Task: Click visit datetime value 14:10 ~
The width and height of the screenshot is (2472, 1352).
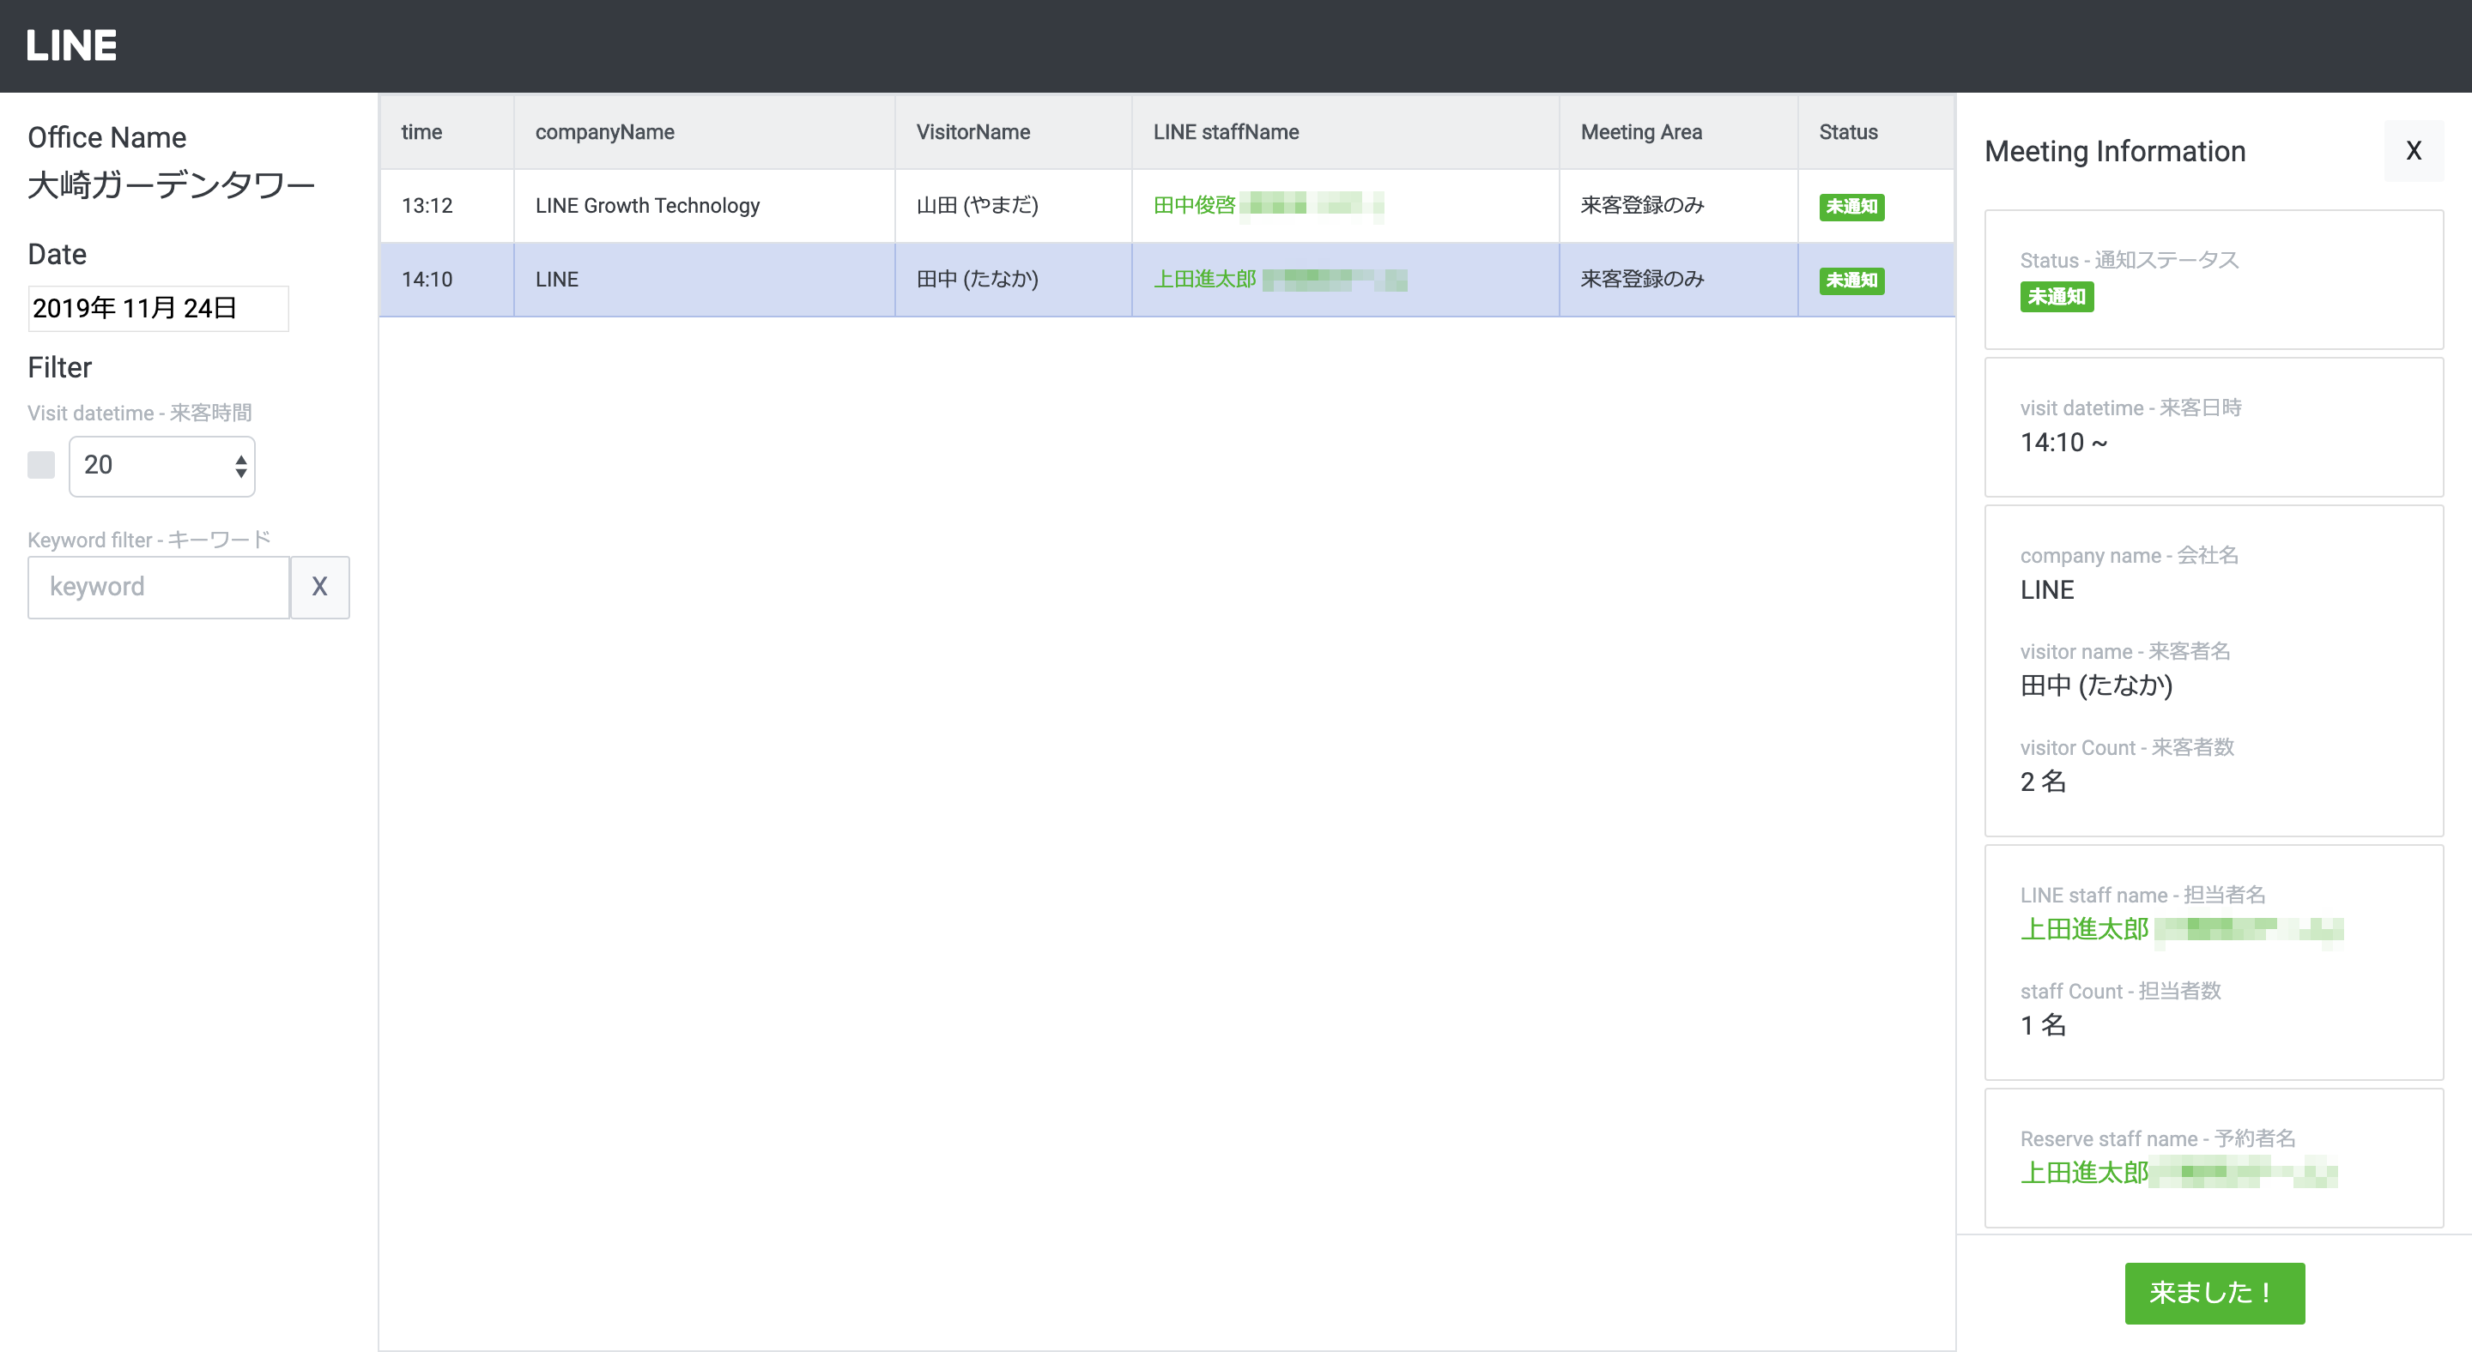Action: point(2063,442)
